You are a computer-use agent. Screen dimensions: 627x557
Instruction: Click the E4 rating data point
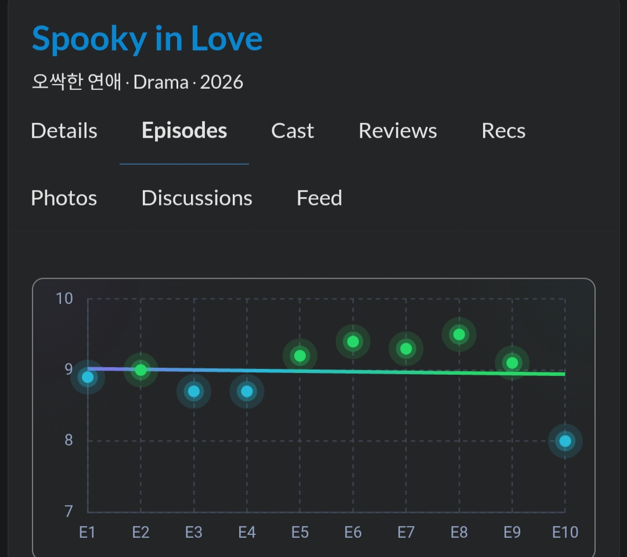(x=247, y=392)
